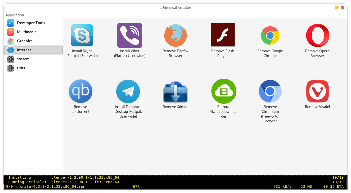
Task: Click the krita download progress bar
Action: 206,186
